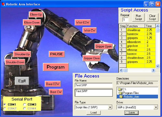Select Test.SRP in the file list
Viewport: 162px width, 117px height.
coord(82,91)
